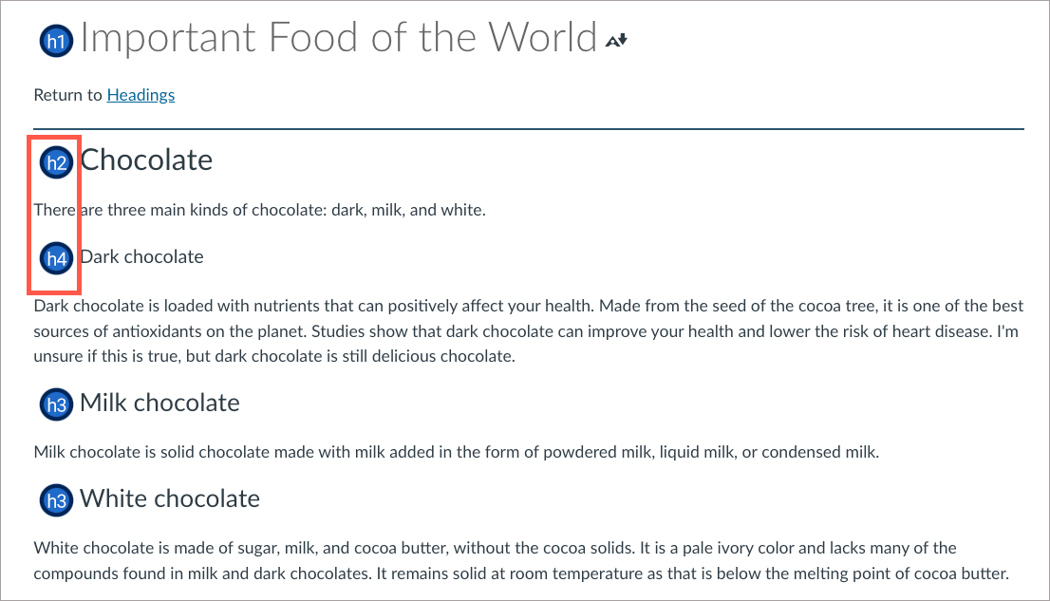Click the A-with-down-arrow icon beside the page title
The height and width of the screenshot is (601, 1050).
617,41
